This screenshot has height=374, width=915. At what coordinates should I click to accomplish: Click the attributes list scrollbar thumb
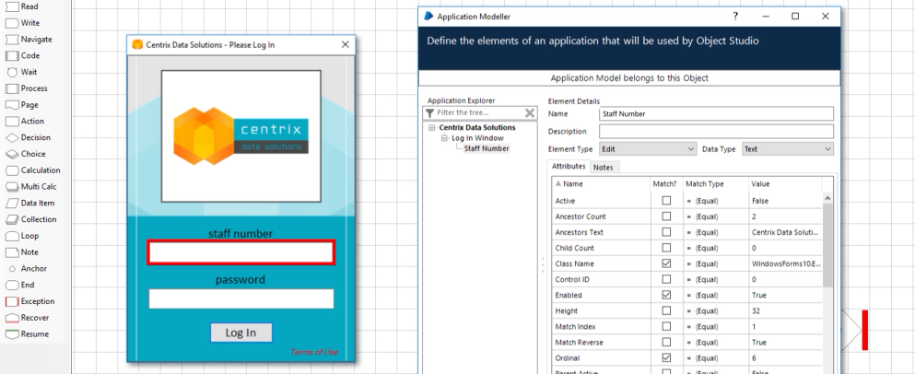coord(828,245)
